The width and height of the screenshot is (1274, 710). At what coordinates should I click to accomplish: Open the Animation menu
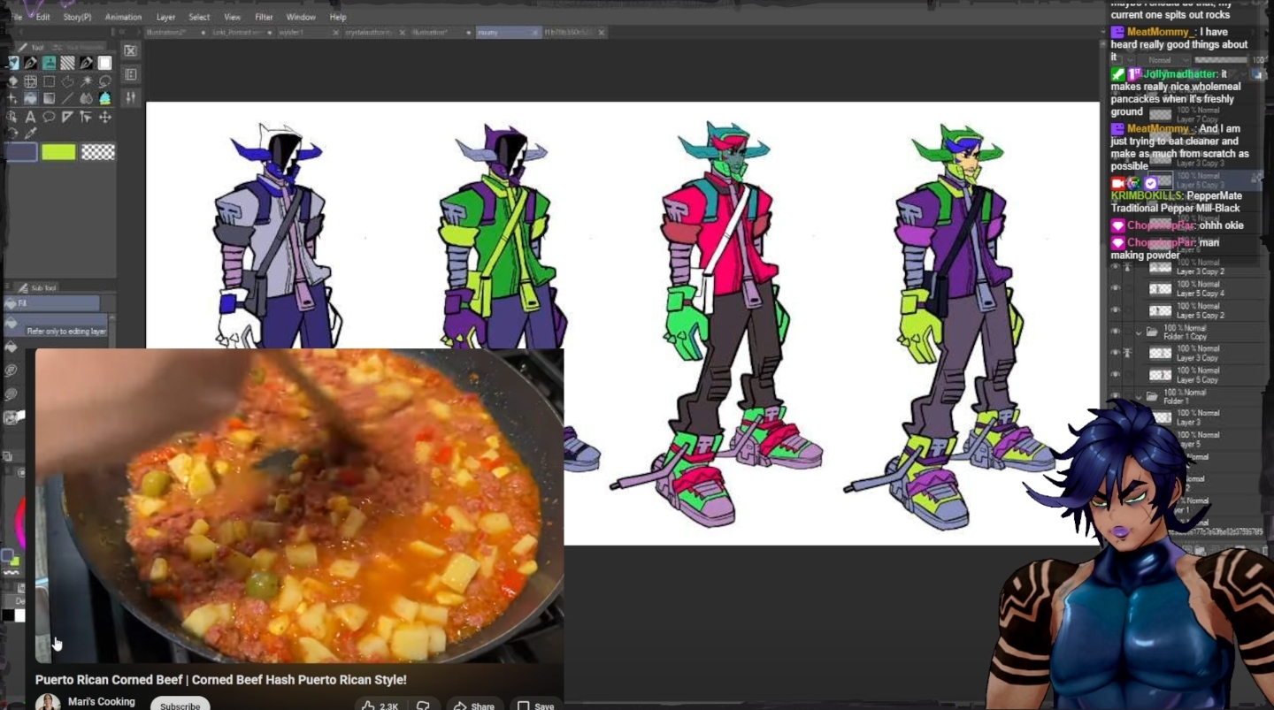[x=123, y=17]
